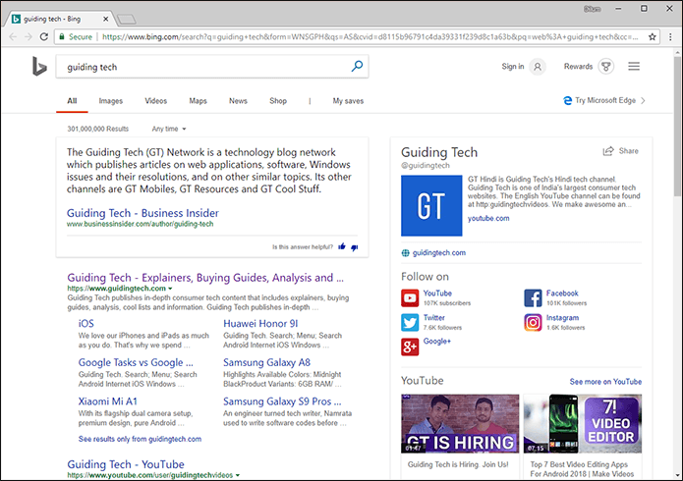683x481 pixels.
Task: Open Google Tasks vs Google sublink
Action: (136, 362)
